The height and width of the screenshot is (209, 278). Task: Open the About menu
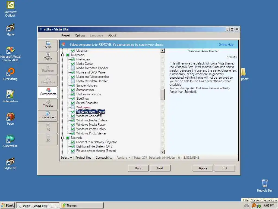point(112,35)
